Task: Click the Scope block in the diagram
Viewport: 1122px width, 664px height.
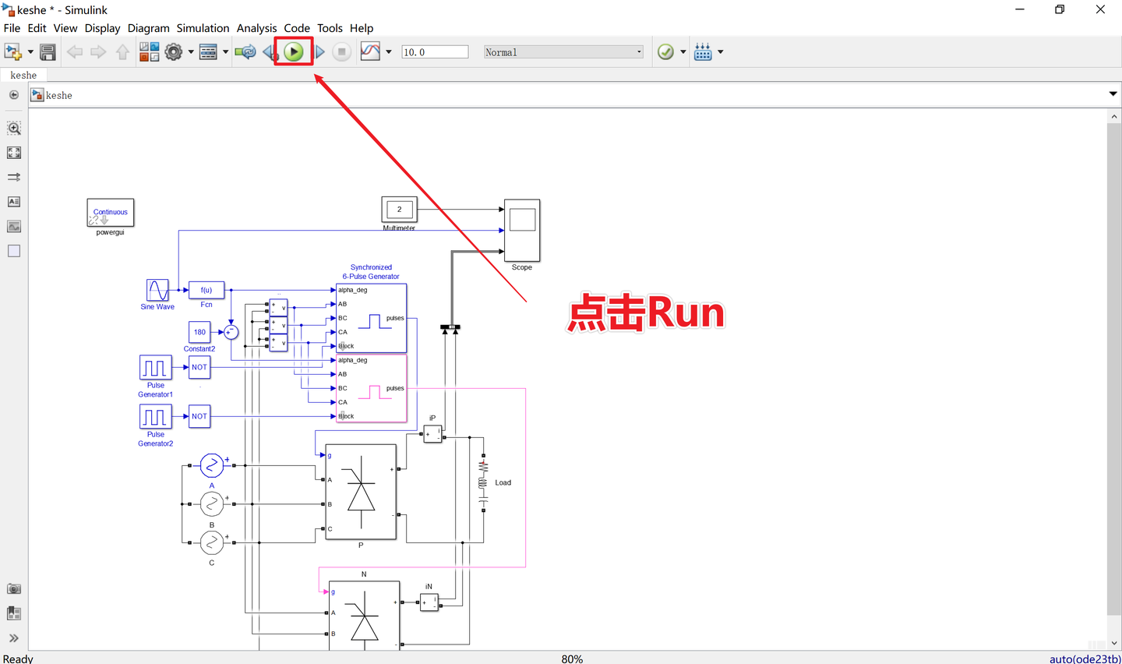Action: (521, 231)
